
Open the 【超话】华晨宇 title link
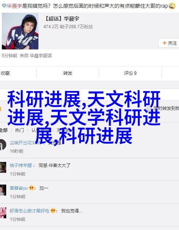coord(61,19)
